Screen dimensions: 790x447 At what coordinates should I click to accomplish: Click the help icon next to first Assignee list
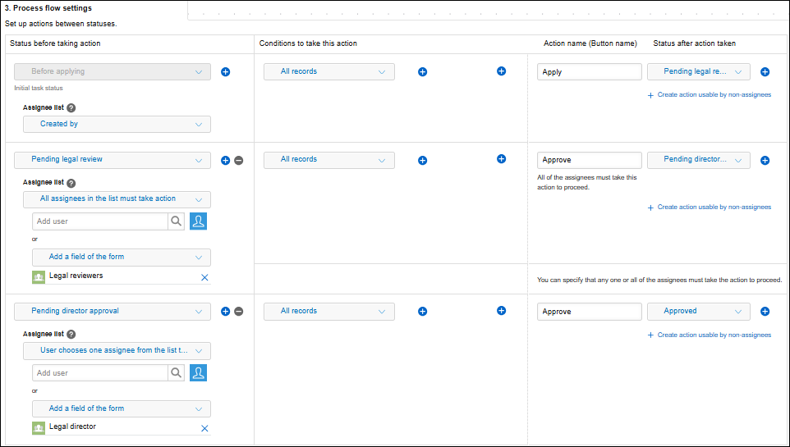click(71, 108)
